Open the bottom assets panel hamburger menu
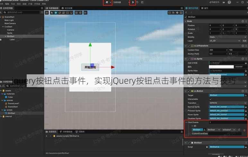Image resolution: width=248 pixels, height=157 pixels. [182, 132]
